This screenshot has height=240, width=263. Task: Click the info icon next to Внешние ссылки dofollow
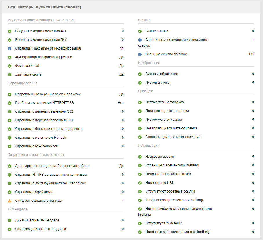pyautogui.click(x=140, y=54)
